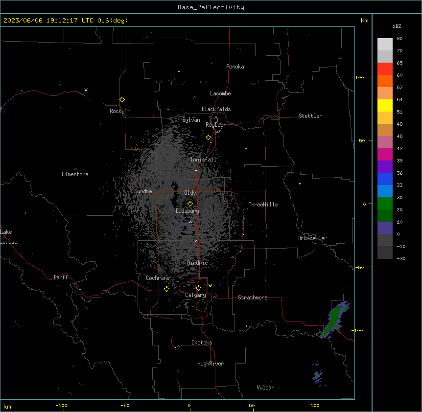The image size is (422, 412).
Task: Click the Red Deer city label
Action: point(215,125)
